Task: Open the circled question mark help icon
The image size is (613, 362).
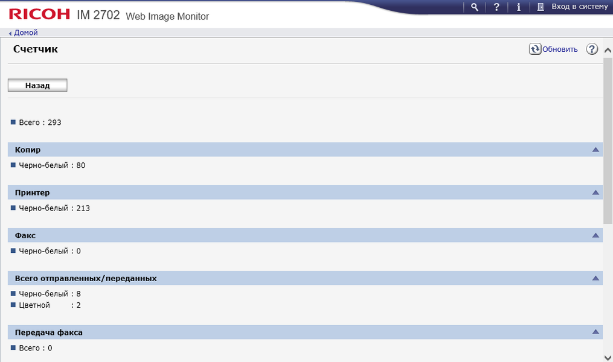Action: click(592, 49)
